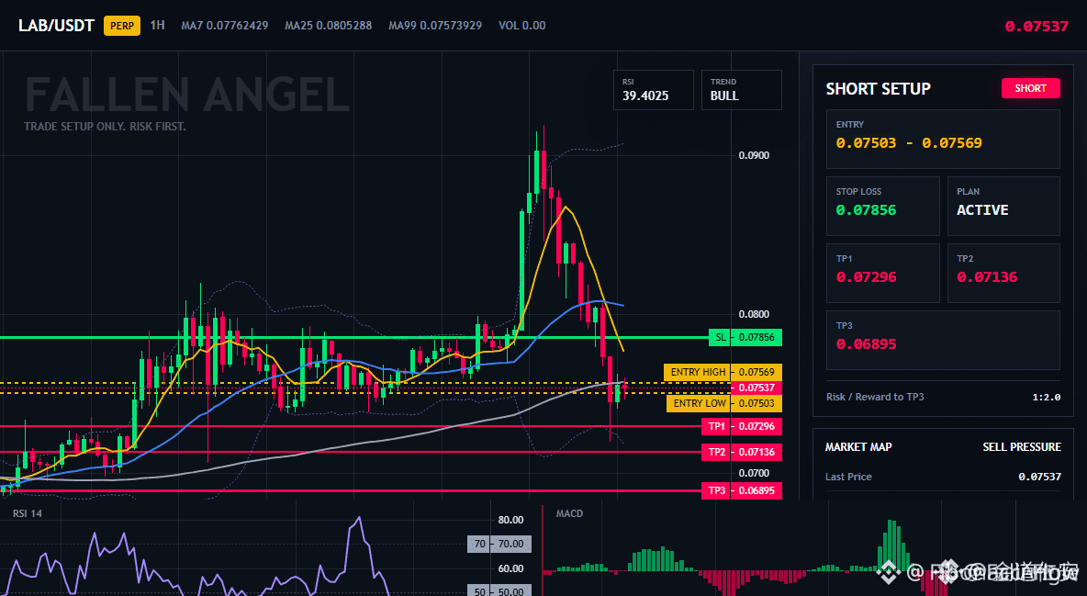Click the 0.0700 price axis label
The width and height of the screenshot is (1087, 596).
click(x=754, y=473)
